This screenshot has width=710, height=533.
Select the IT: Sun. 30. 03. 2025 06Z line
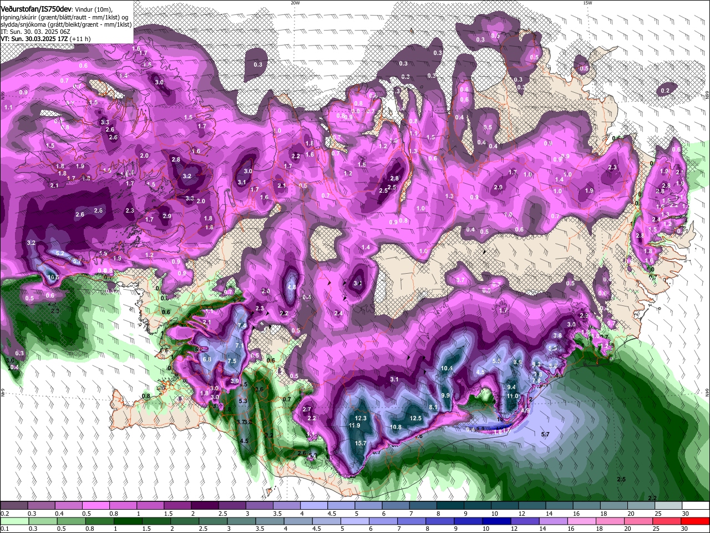click(35, 32)
